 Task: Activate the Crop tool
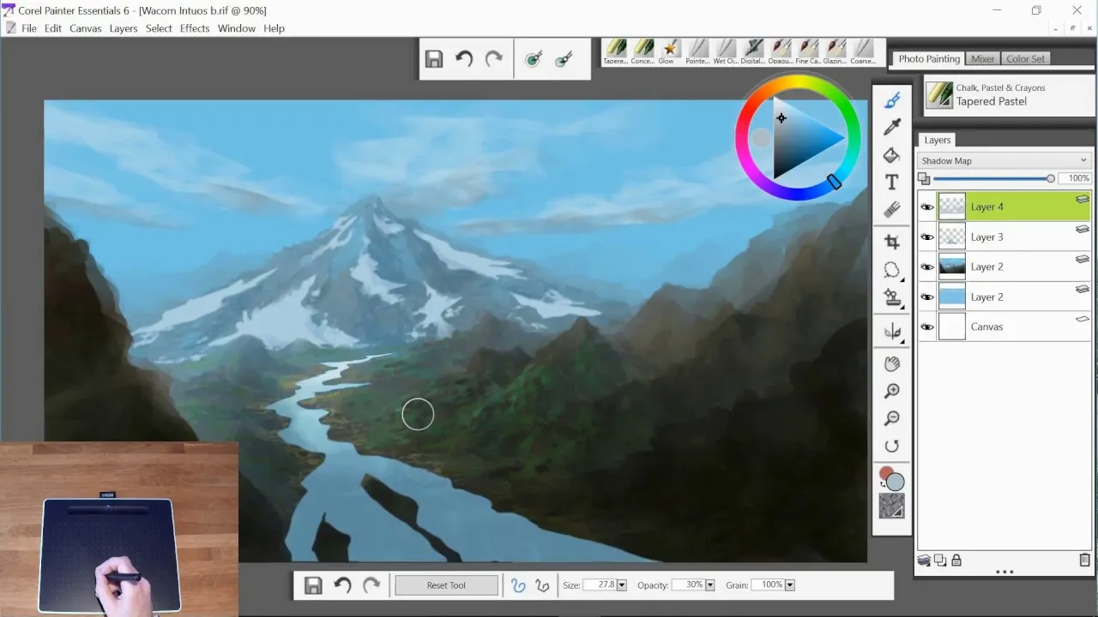[892, 242]
